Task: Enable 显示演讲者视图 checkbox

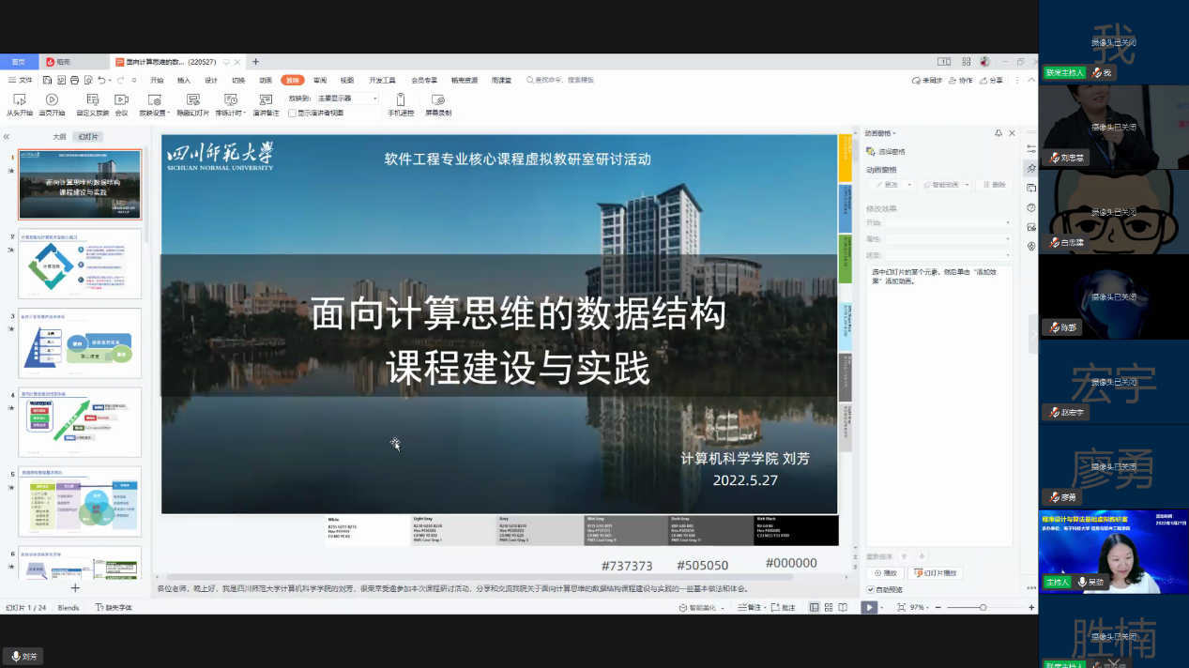Action: (x=293, y=113)
